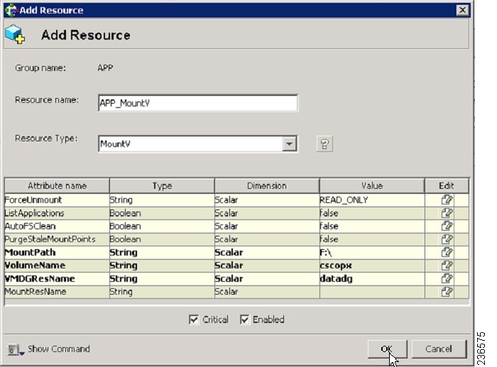
Task: Click the Attribute name column header
Action: click(x=57, y=186)
